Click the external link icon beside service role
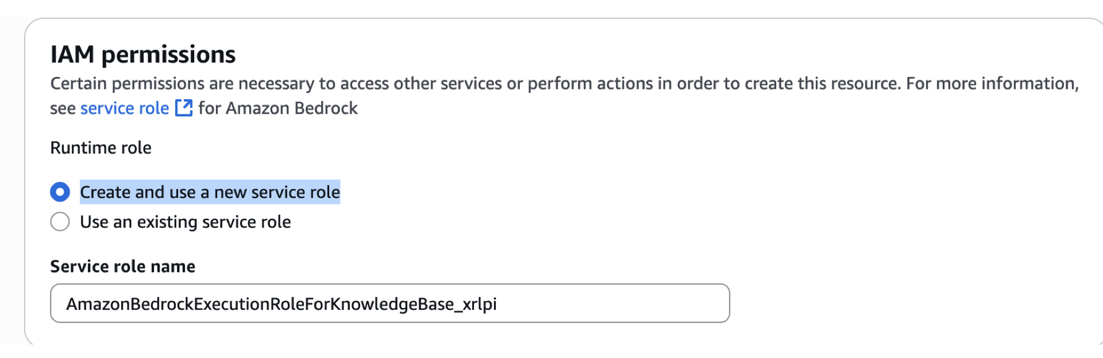Screen dimensions: 1103x358 tap(184, 108)
